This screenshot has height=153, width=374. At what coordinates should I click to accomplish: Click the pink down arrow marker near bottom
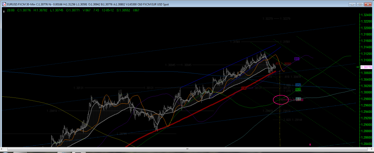pos(310,145)
